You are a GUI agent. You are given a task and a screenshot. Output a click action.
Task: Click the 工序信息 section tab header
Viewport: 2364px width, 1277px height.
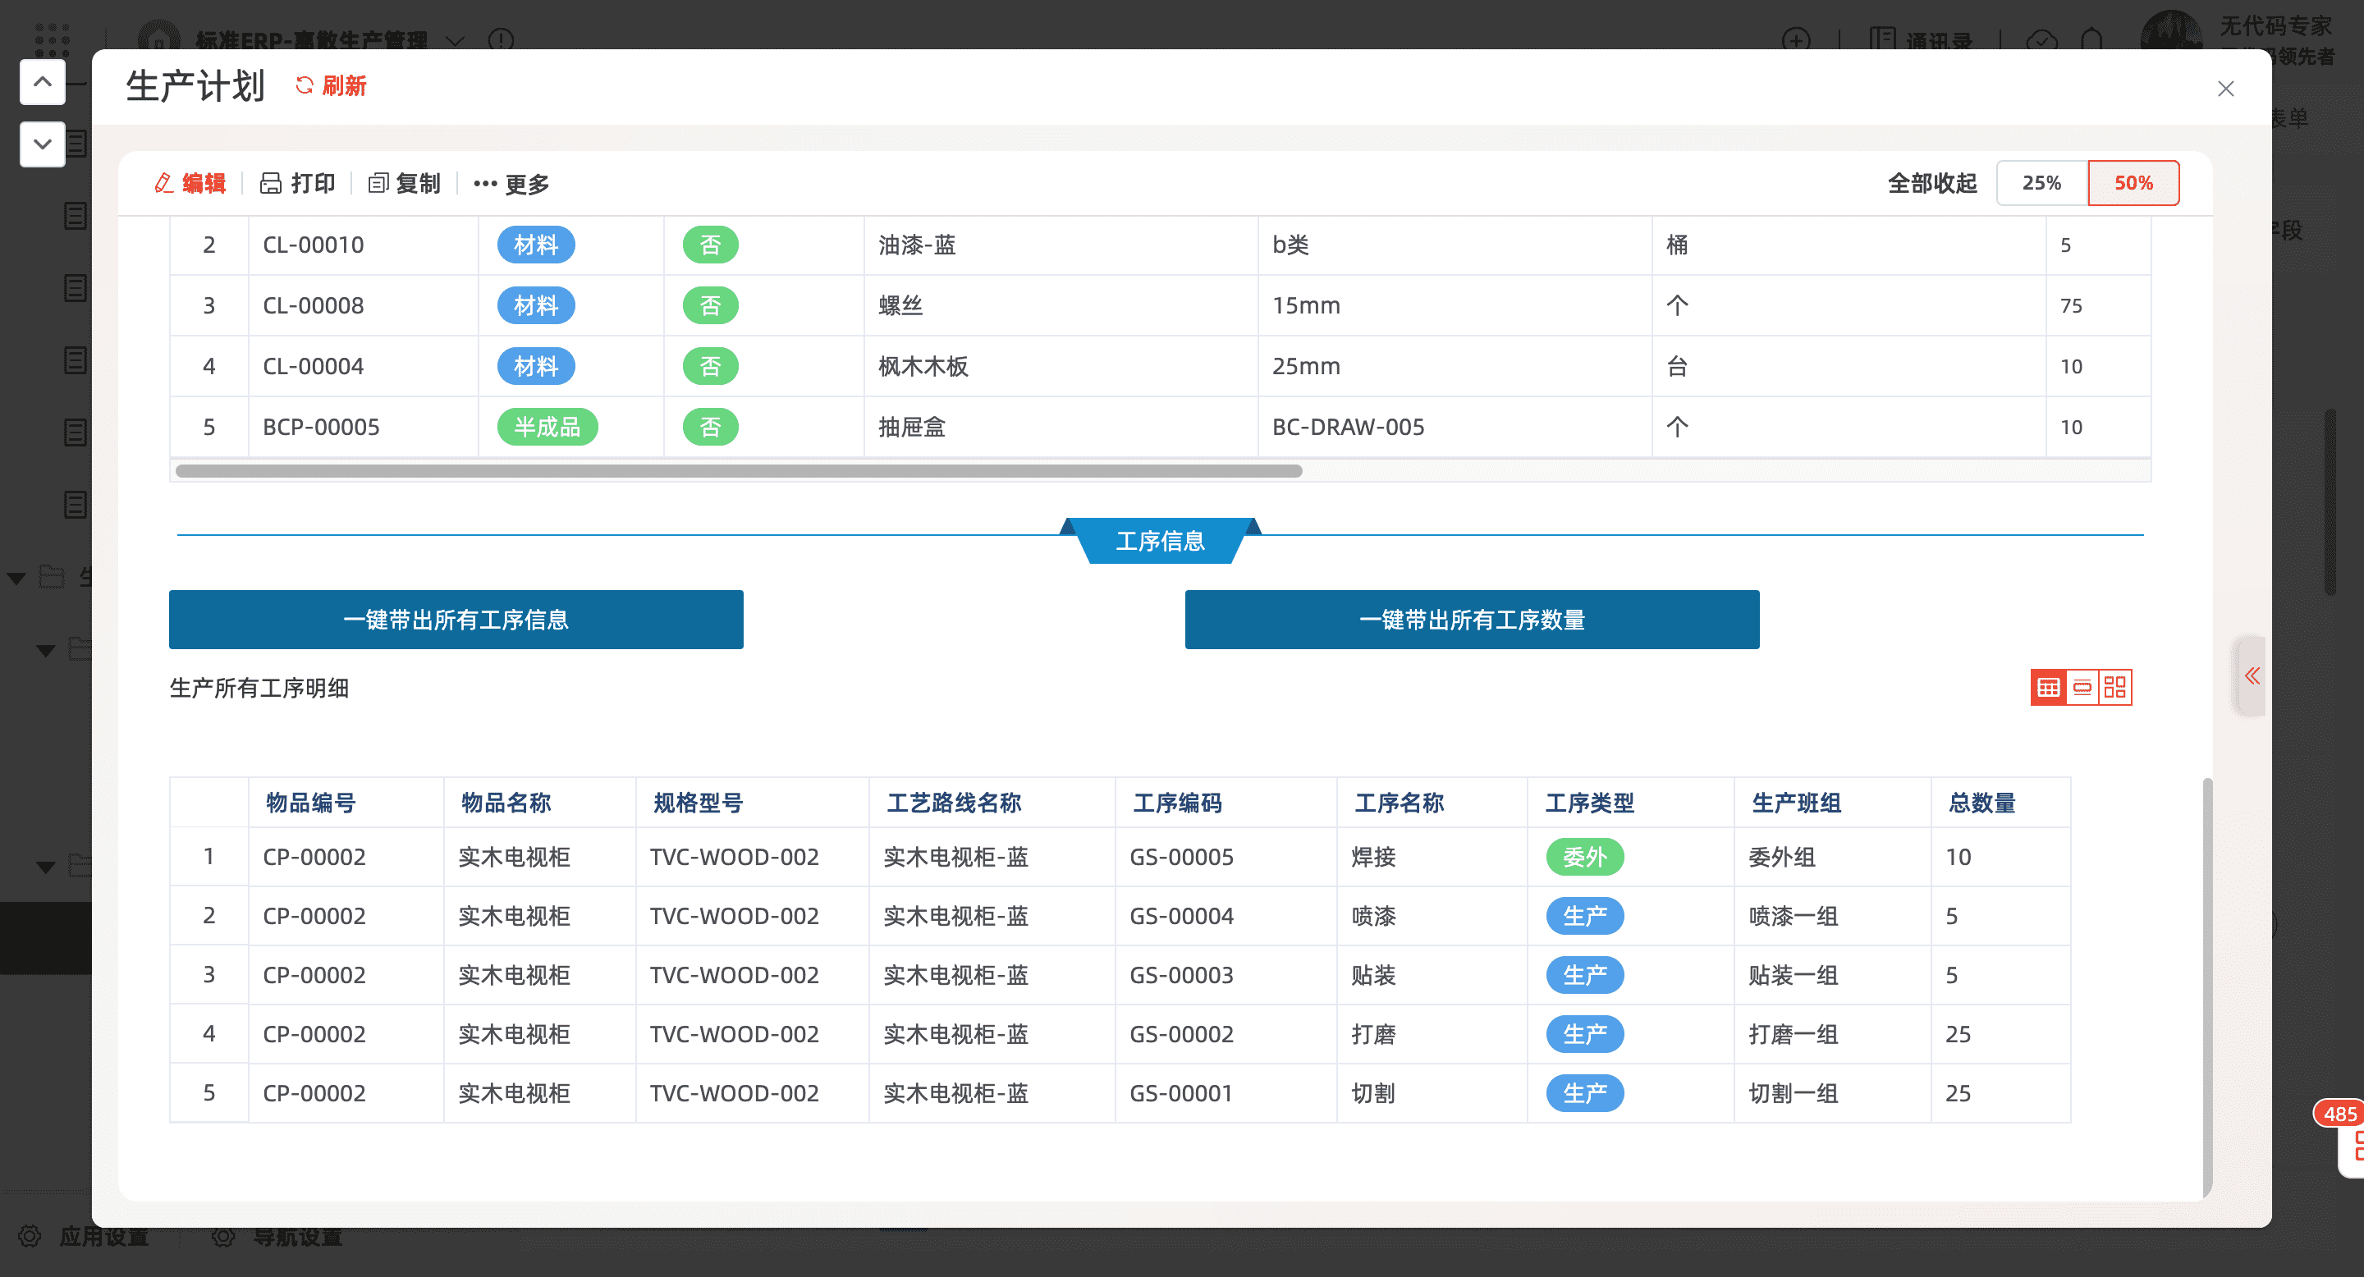click(1160, 540)
